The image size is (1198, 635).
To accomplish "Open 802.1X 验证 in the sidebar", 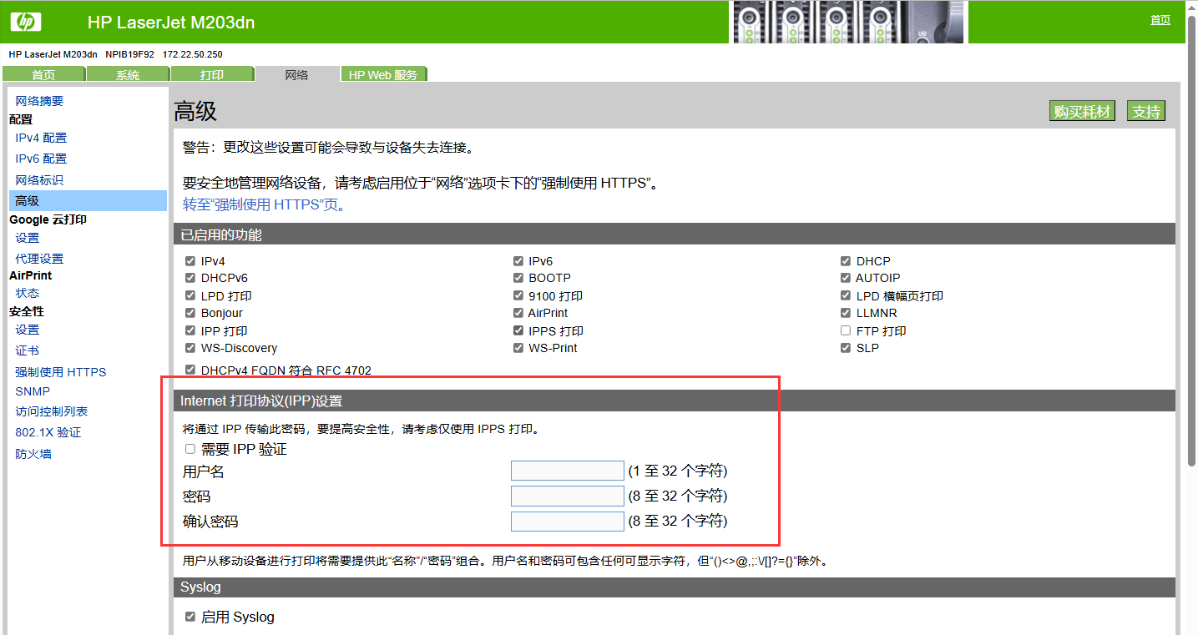I will [x=48, y=432].
